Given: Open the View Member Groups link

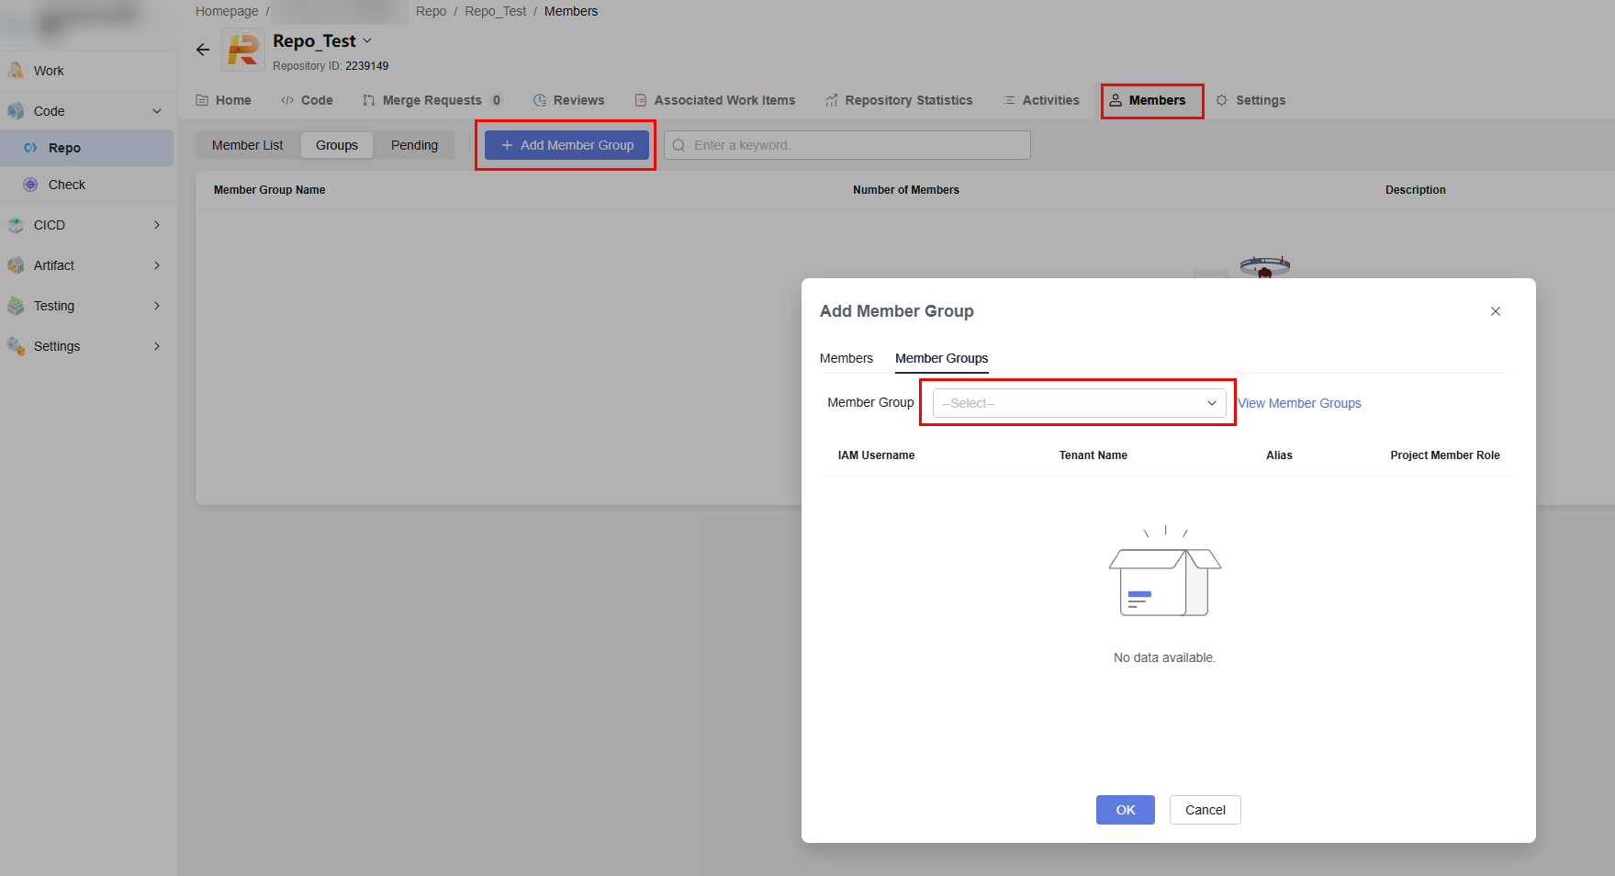Looking at the screenshot, I should (1299, 403).
